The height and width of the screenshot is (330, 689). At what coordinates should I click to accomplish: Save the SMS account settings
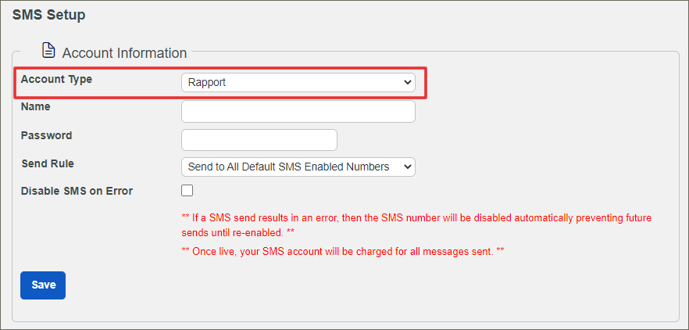coord(43,285)
